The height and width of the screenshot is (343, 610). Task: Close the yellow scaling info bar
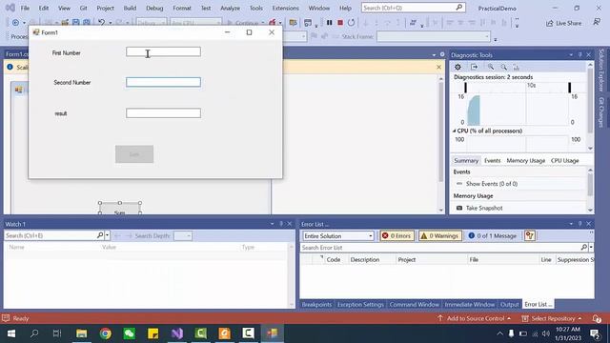[x=438, y=67]
